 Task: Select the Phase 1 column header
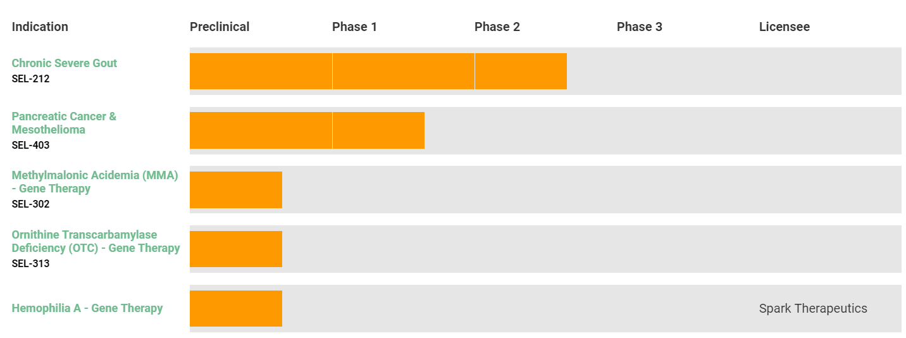pyautogui.click(x=354, y=27)
